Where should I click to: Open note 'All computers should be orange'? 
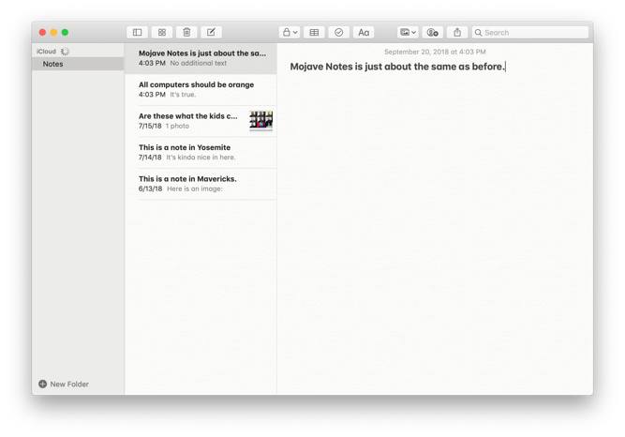[x=201, y=89]
